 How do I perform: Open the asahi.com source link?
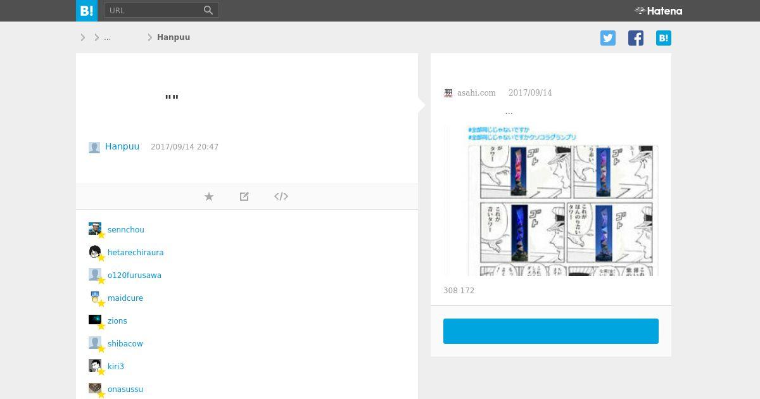coord(476,93)
